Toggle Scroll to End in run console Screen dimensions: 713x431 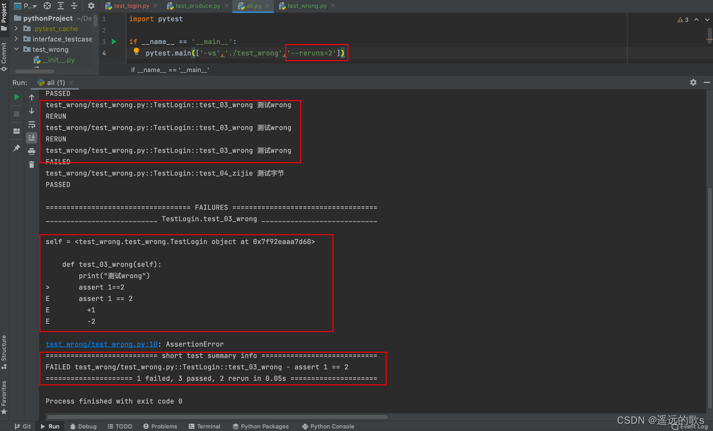tap(32, 138)
